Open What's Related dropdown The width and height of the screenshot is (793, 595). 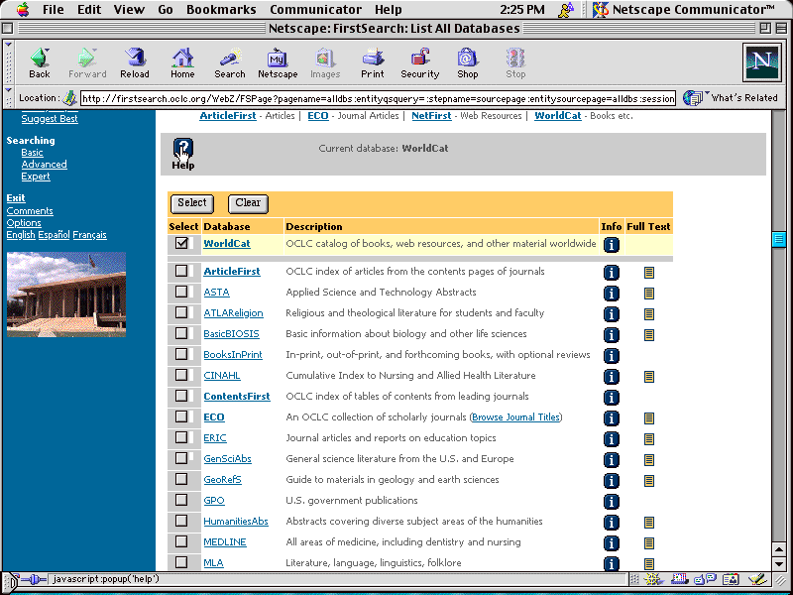pos(731,97)
